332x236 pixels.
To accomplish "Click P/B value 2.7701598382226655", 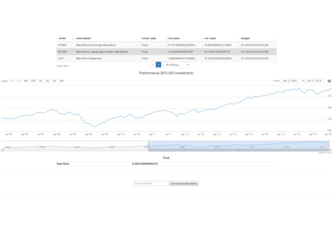I will click(181, 45).
